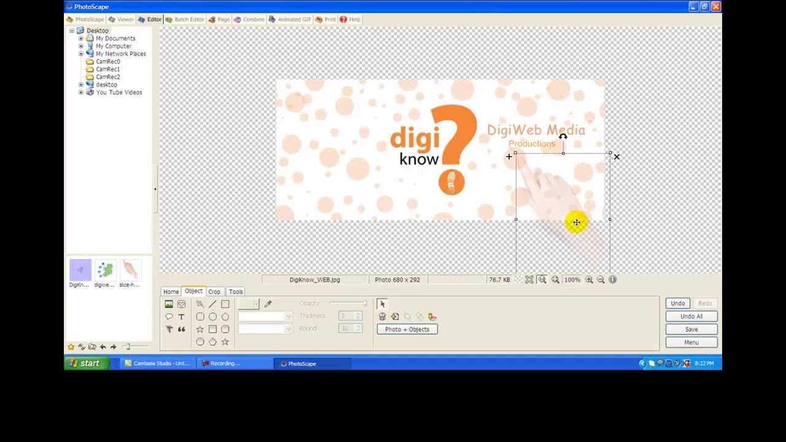Screen dimensions: 786x442
Task: Select the outline rectangle shape tool
Action: (225, 304)
